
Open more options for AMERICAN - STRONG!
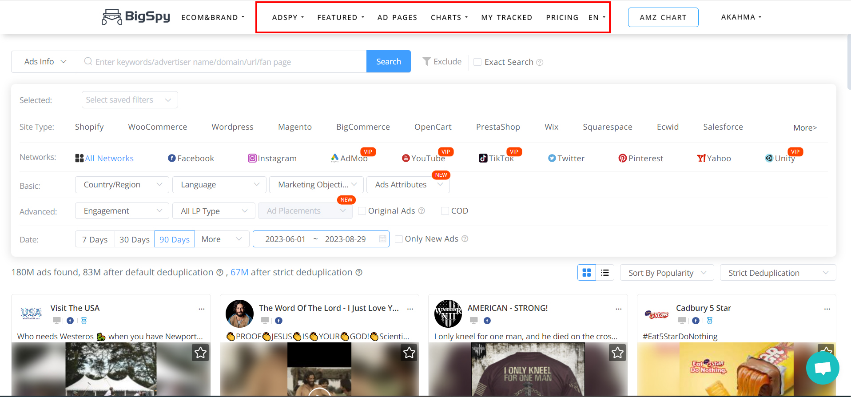(619, 309)
